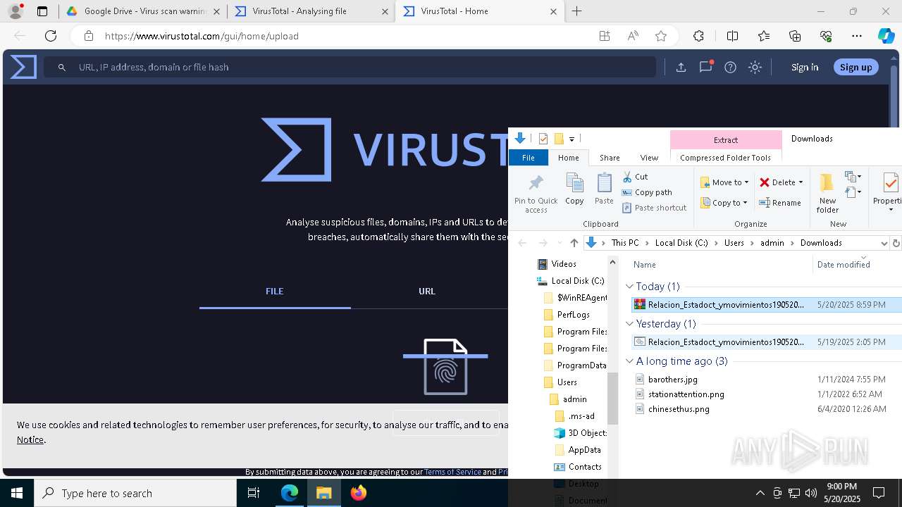Open Edge profile avatar icon
This screenshot has height=507, width=902.
pyautogui.click(x=16, y=11)
